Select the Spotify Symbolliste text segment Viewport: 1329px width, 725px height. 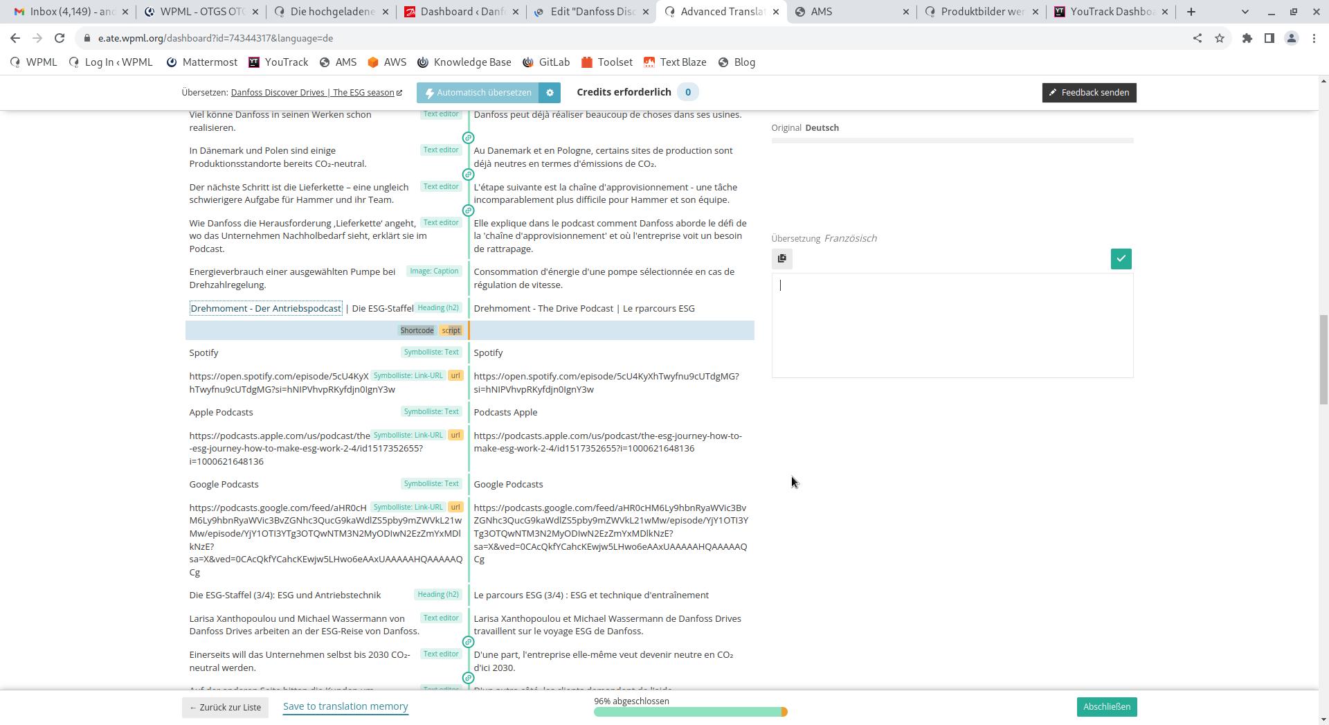coord(204,352)
